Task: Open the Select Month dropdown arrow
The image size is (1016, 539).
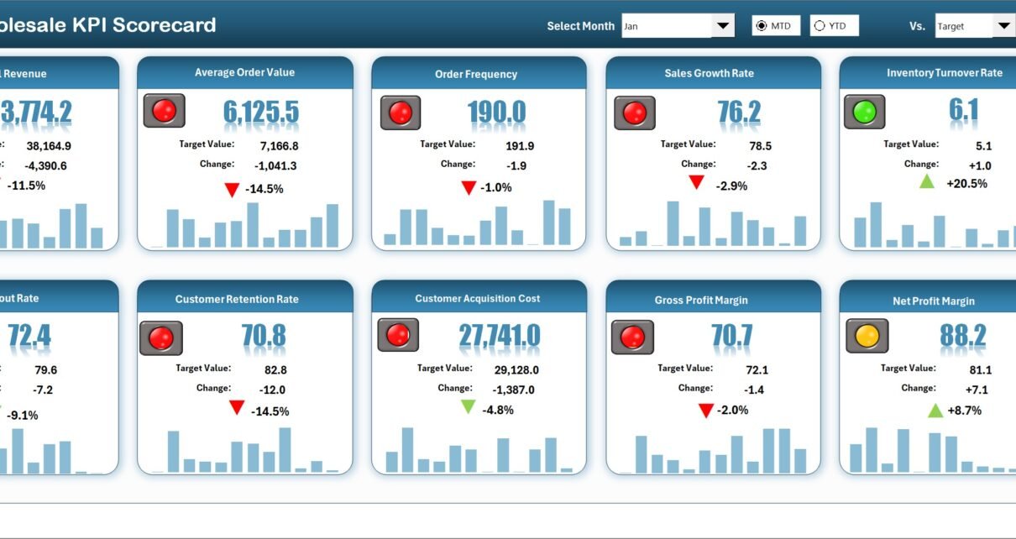Action: (723, 26)
